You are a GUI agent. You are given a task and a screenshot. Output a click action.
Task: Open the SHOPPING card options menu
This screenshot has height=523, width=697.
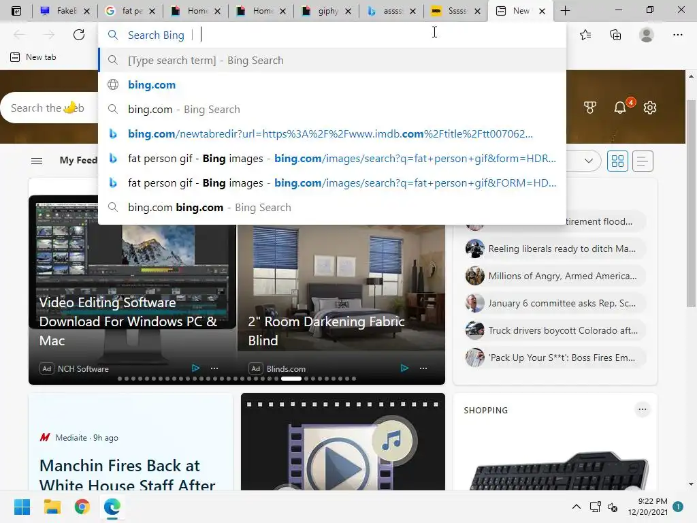point(643,409)
